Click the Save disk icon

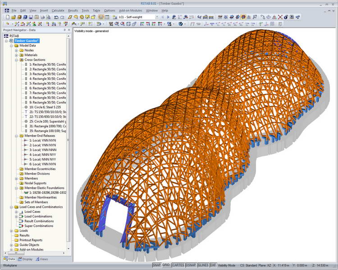31,17
